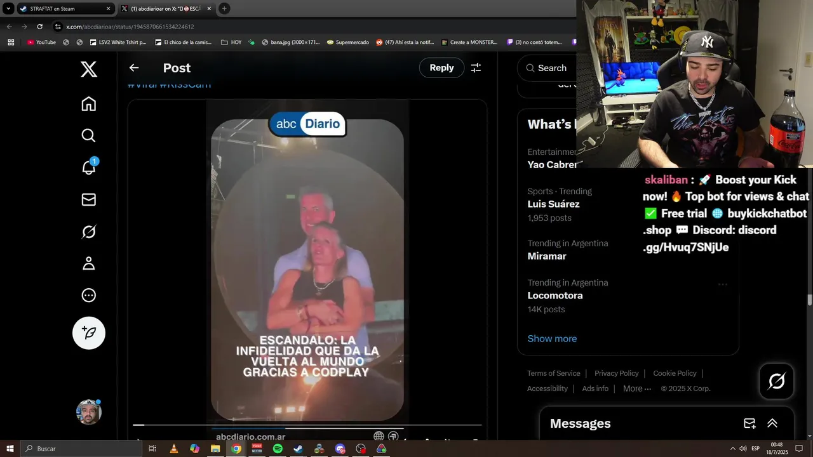
Task: Open Grok icon in left sidebar
Action: pyautogui.click(x=89, y=232)
